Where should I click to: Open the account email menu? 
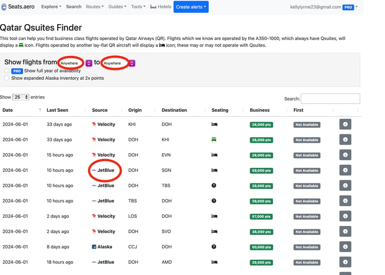click(324, 7)
